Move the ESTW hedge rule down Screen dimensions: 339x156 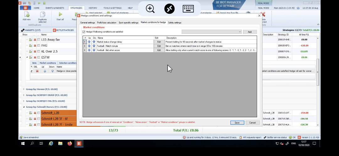(52, 71)
